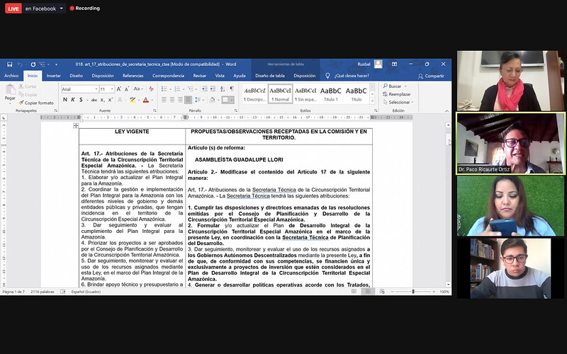Click the zoom slider handle

click(413, 292)
